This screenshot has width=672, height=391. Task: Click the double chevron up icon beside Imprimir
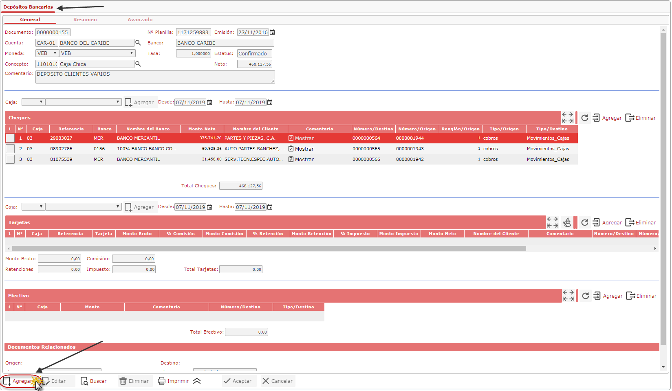coord(197,381)
